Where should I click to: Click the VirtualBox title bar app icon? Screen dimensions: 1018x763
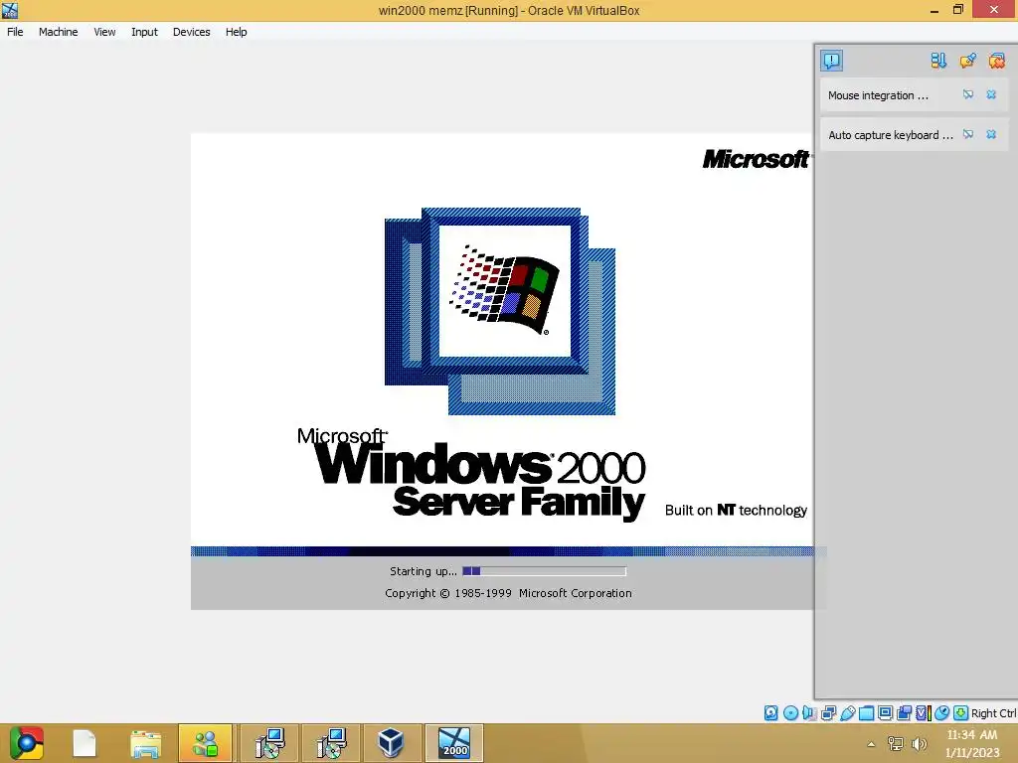pos(10,10)
